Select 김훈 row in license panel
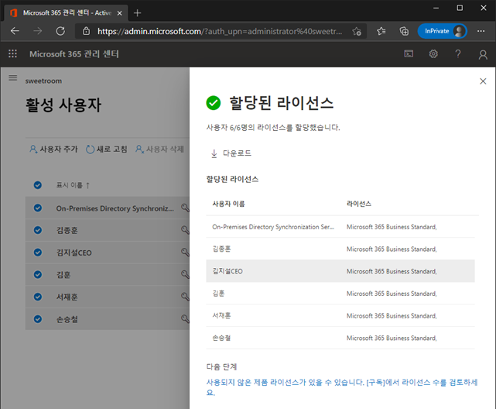The image size is (496, 409). point(340,293)
